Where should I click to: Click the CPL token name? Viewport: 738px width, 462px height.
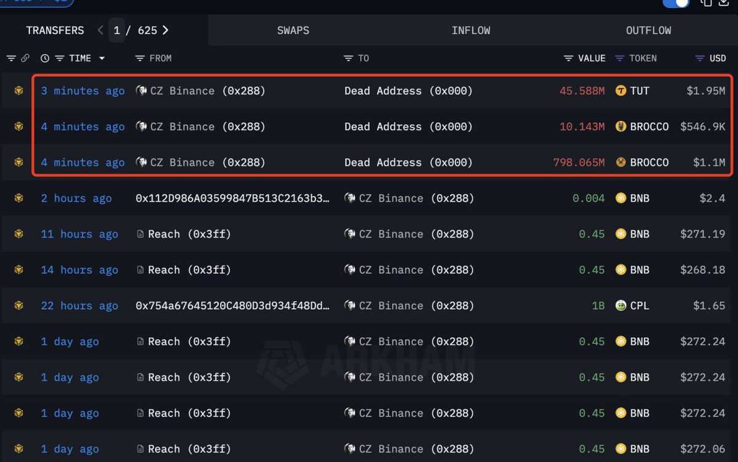click(640, 305)
